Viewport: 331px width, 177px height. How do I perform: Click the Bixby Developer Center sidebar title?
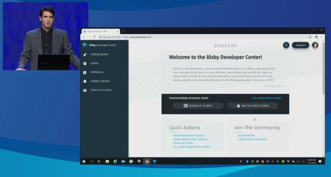click(x=103, y=45)
